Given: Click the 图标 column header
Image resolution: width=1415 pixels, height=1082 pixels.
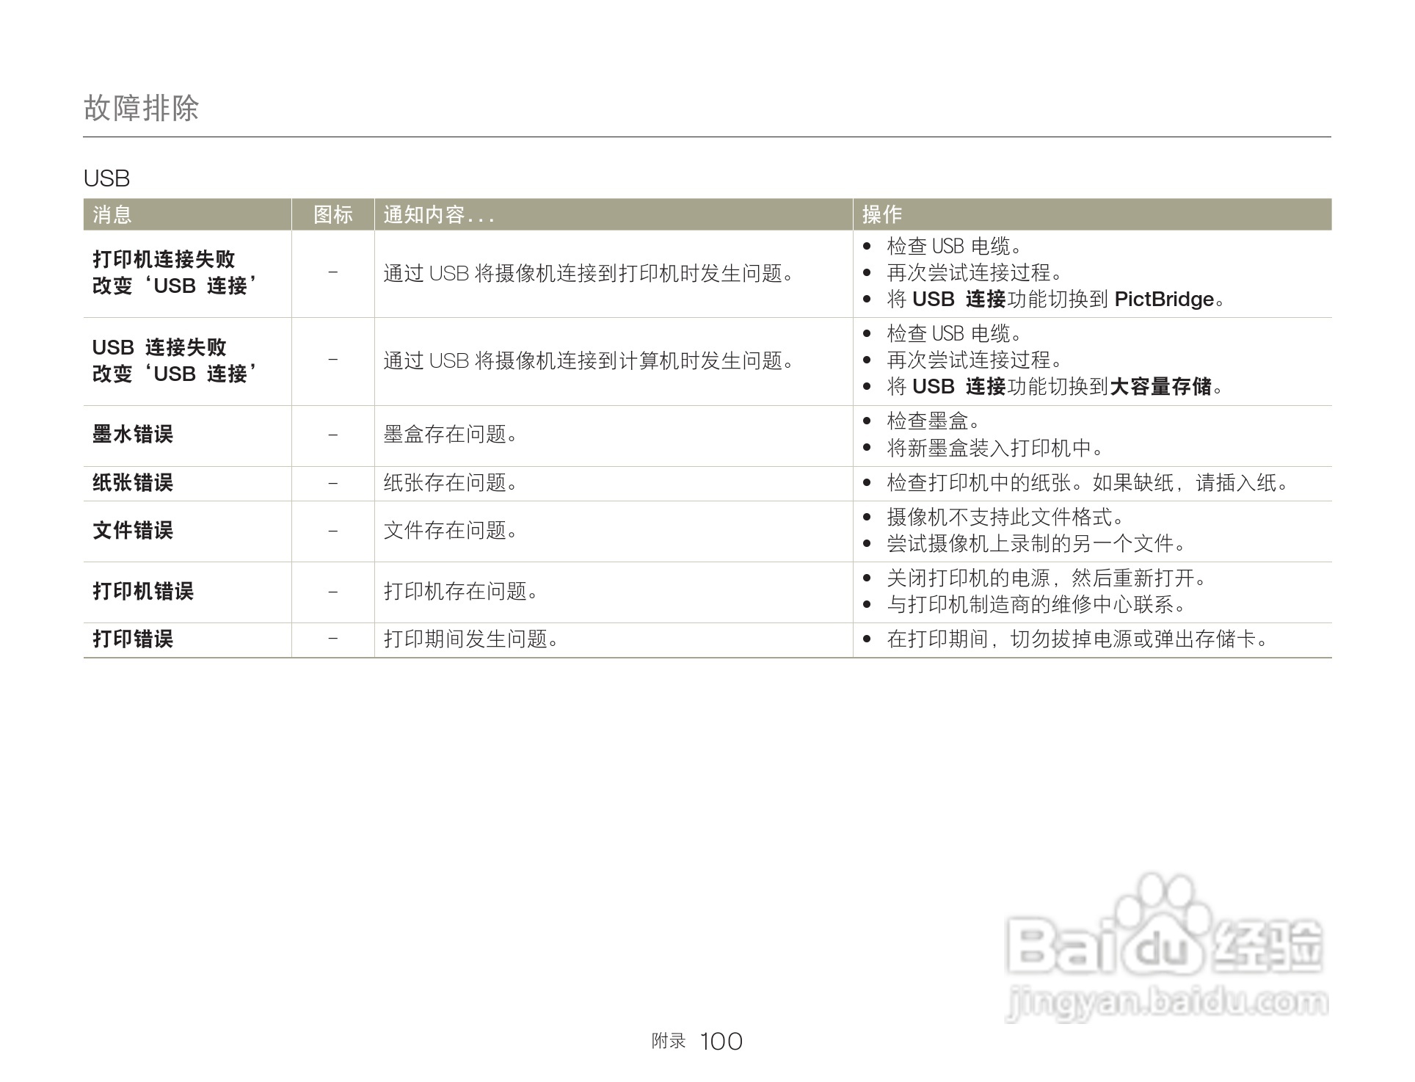Looking at the screenshot, I should [x=332, y=214].
